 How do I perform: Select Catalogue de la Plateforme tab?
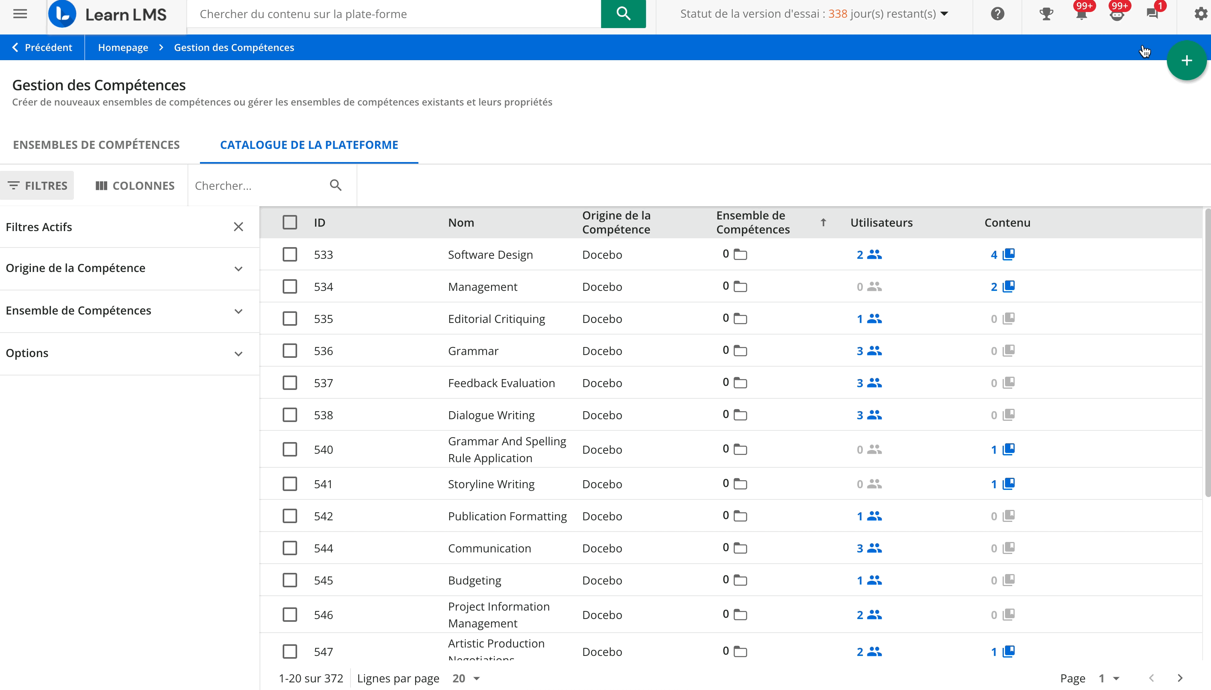coord(309,144)
